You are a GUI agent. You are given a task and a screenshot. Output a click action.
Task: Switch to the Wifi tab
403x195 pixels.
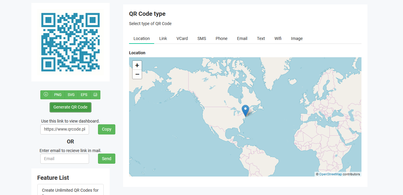[x=278, y=38]
